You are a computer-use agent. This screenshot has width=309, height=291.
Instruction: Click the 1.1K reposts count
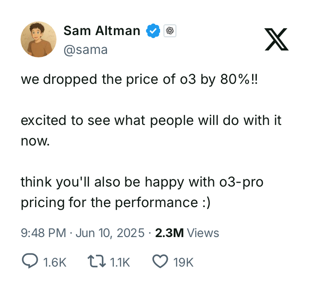click(x=120, y=262)
